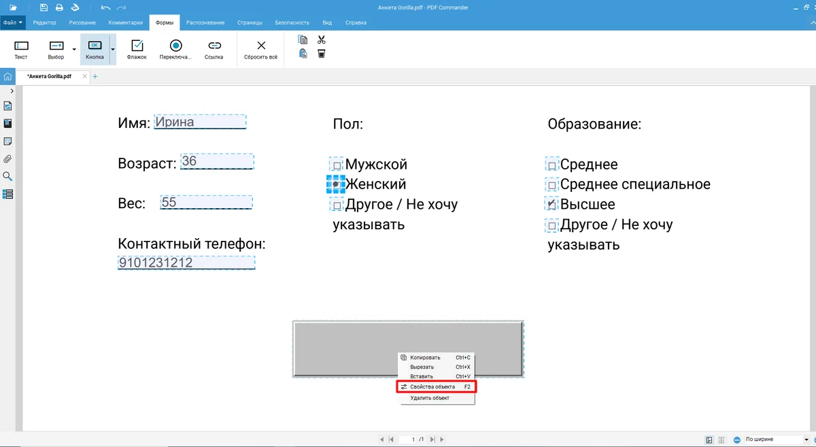This screenshot has width=816, height=447.
Task: Choose Свойства объекта from context menu
Action: tap(436, 386)
